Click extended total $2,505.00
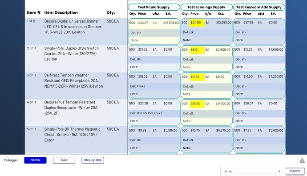 (x=223, y=50)
